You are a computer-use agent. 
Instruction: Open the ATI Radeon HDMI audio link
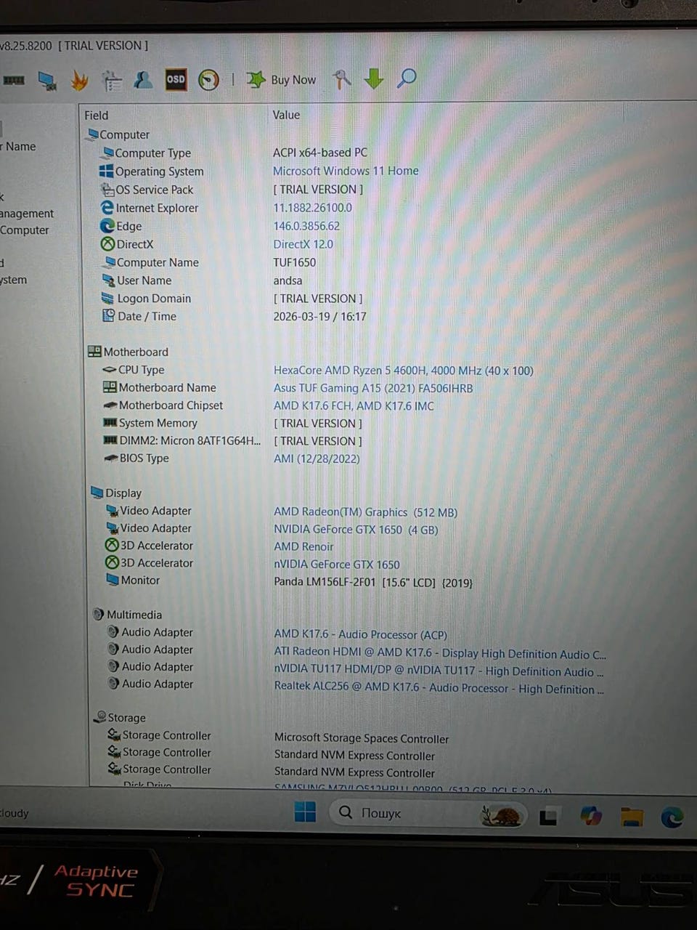coord(440,653)
